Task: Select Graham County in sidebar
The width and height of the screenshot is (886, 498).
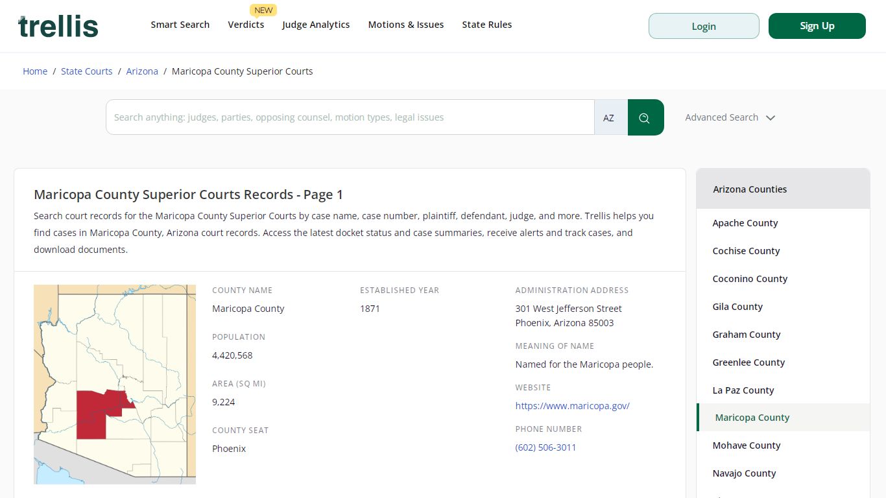Action: tap(747, 335)
